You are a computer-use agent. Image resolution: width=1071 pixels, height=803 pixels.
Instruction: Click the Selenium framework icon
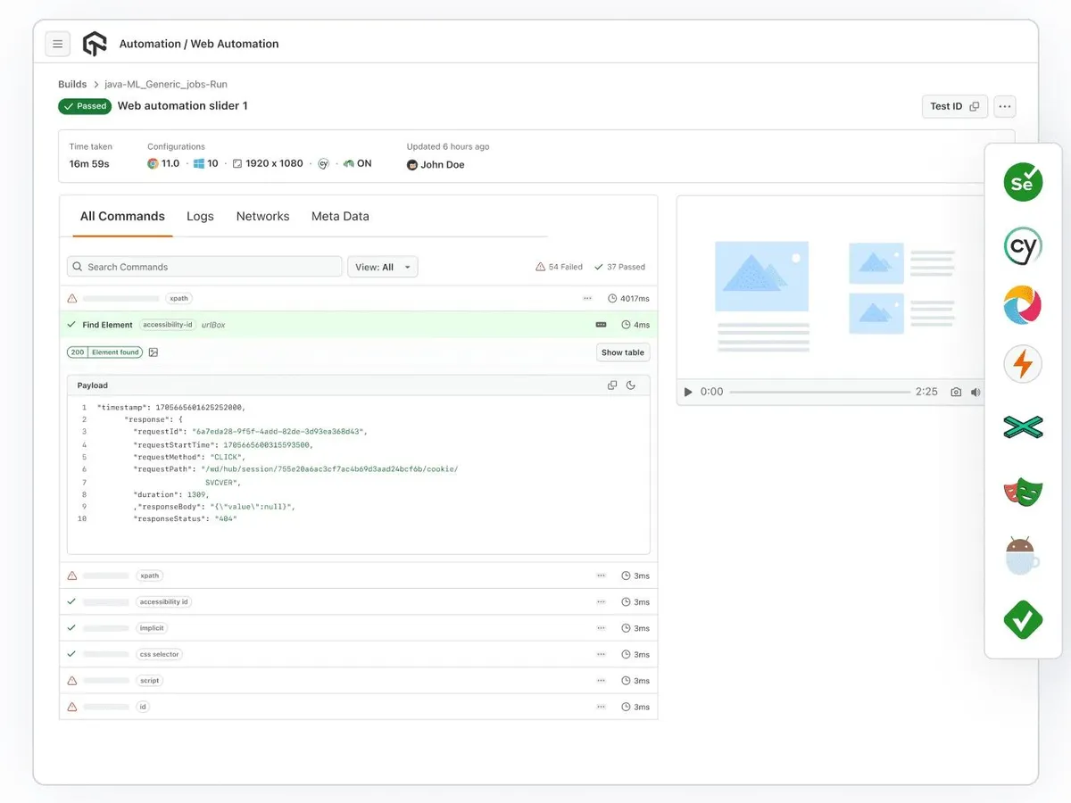coord(1023,182)
